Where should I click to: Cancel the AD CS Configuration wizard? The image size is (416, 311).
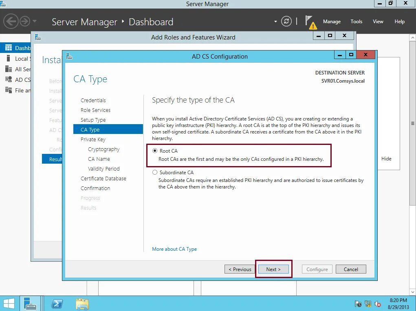click(351, 269)
